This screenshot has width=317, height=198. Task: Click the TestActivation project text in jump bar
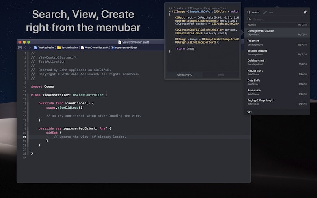coord(46,48)
